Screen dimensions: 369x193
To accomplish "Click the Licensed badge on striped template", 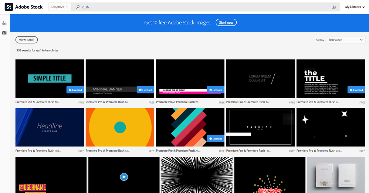I will point(216,138).
